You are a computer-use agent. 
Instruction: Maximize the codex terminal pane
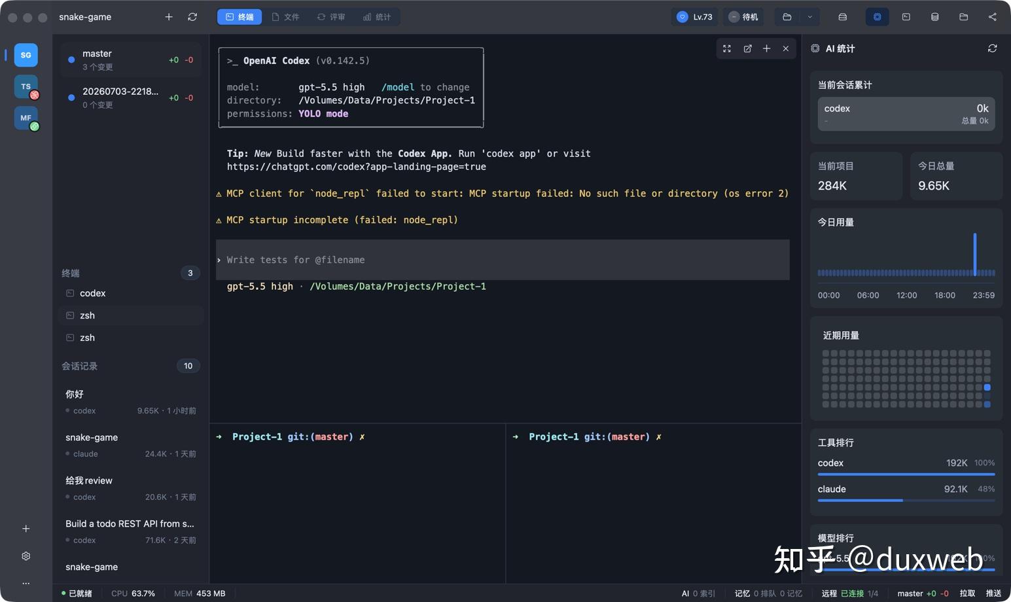(727, 48)
